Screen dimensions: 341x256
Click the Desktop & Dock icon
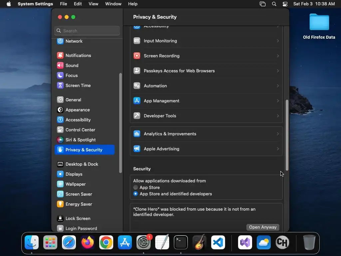click(60, 164)
